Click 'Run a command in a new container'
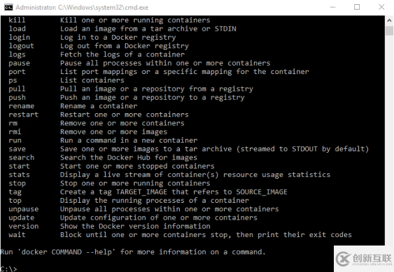 (x=129, y=140)
